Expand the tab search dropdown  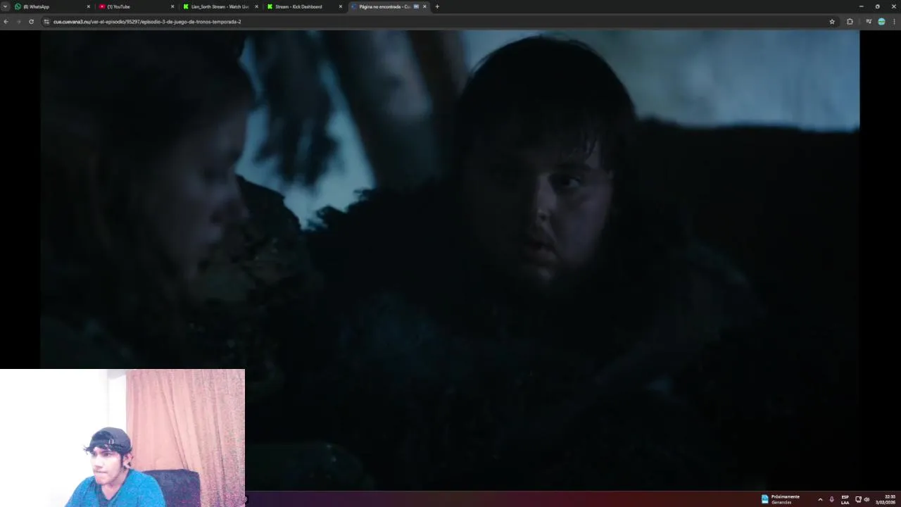pyautogui.click(x=5, y=6)
